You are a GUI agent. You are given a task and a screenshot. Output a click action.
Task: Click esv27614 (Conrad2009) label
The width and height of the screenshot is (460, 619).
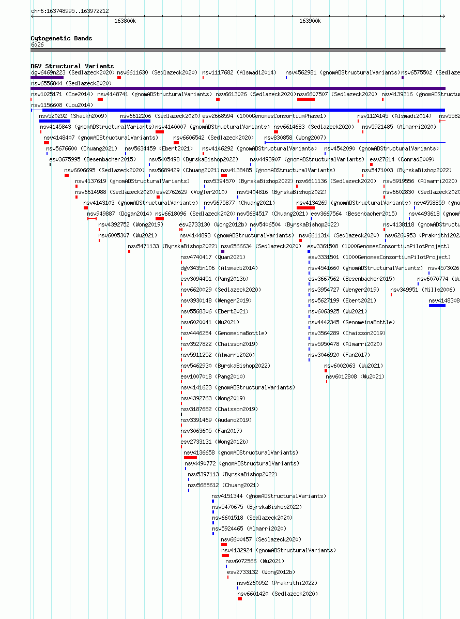[x=402, y=159]
